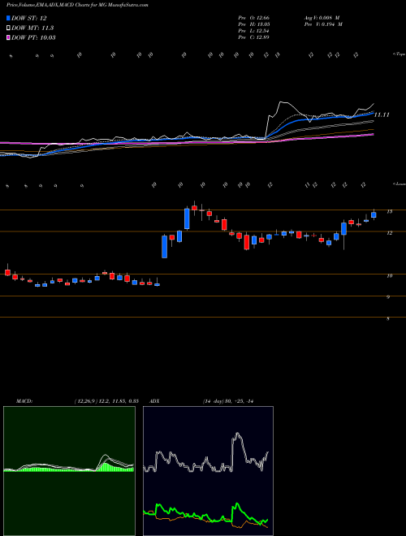Click the 10 price axis label
This screenshot has width=406, height=536.
pos(389,276)
